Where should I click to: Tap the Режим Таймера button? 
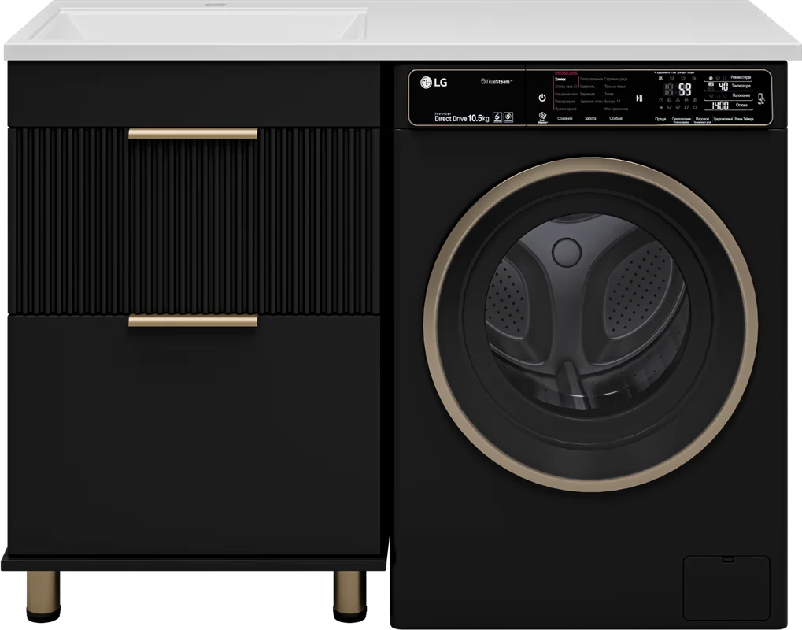[744, 119]
